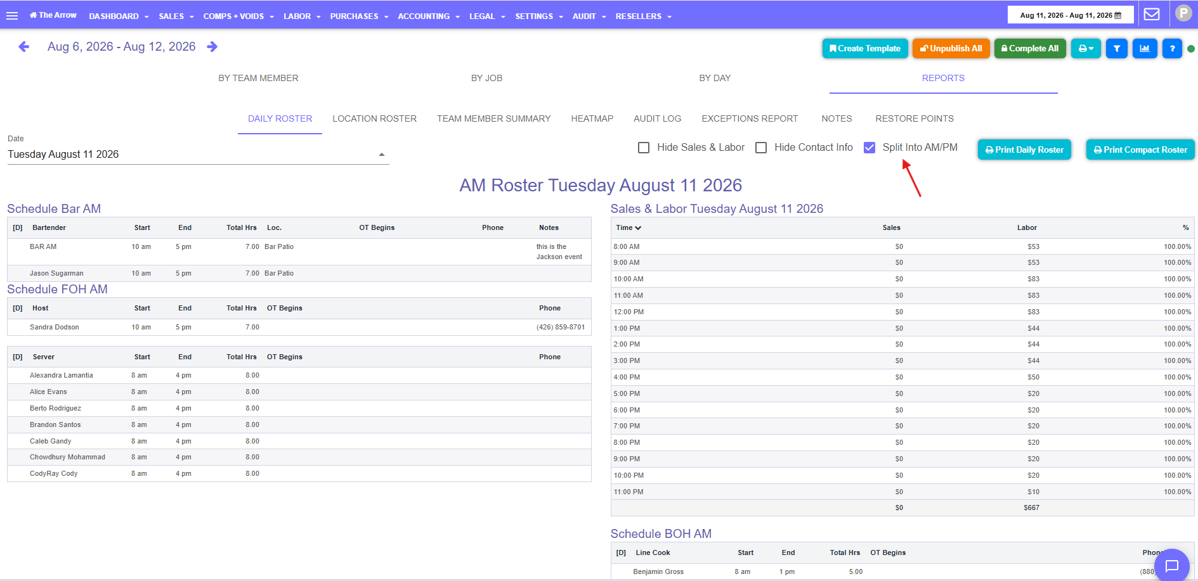Expand the COMPS + VOIDS menu
Screen dimensions: 1198x581
click(238, 16)
